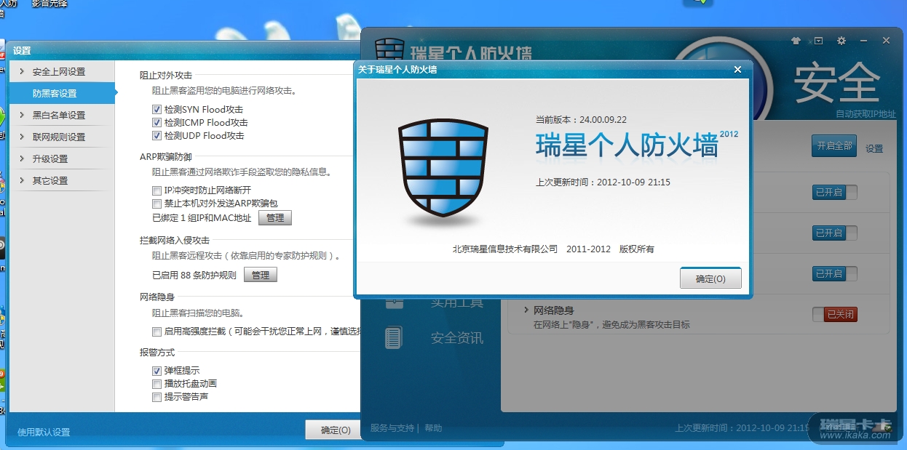Expand 黑白名单设置 in settings tree
This screenshot has width=907, height=450.
pyautogui.click(x=22, y=115)
